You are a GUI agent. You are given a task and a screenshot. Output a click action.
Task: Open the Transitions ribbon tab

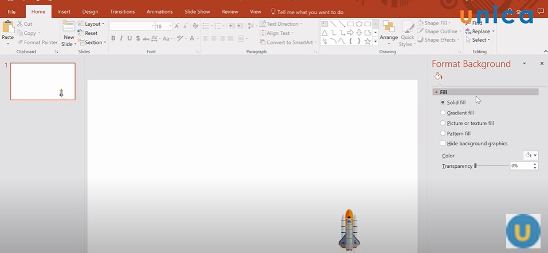(122, 11)
